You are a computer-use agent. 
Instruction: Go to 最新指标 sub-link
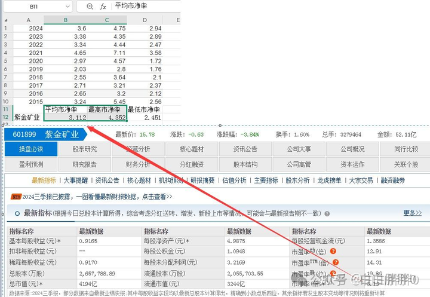point(44,180)
